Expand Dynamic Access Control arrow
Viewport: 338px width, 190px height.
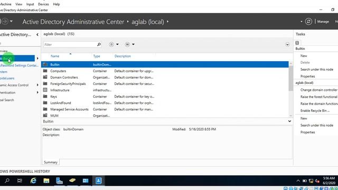tap(37, 85)
